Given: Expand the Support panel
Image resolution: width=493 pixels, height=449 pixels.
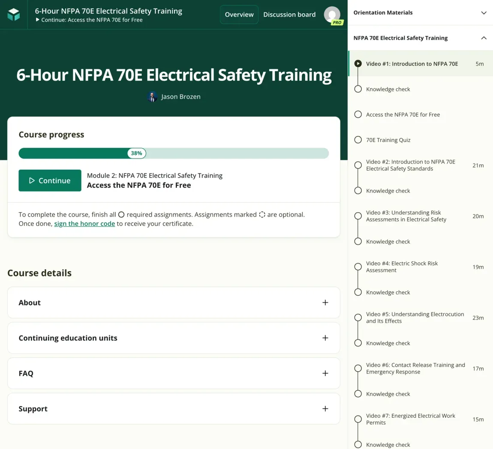Looking at the screenshot, I should point(174,409).
